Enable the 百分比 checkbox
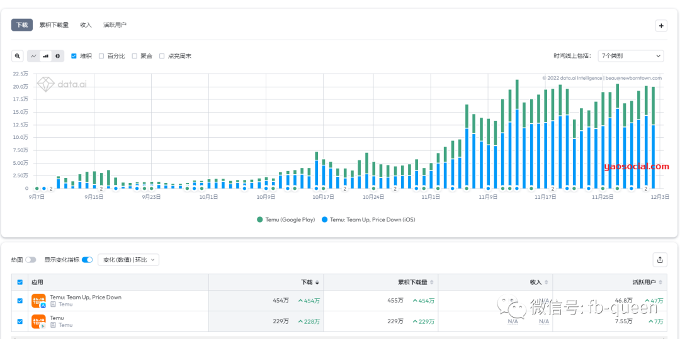Viewport: 680px width, 339px height. (x=101, y=56)
